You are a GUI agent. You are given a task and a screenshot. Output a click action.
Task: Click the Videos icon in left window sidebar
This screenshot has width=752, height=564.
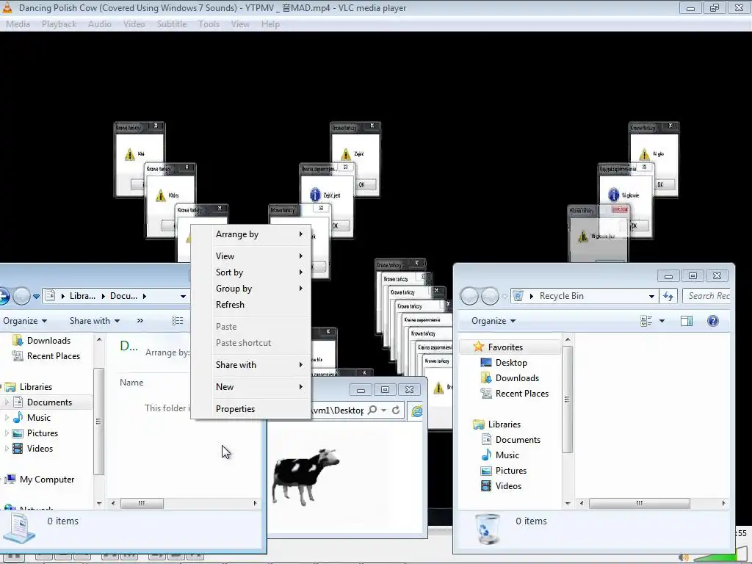tap(18, 449)
